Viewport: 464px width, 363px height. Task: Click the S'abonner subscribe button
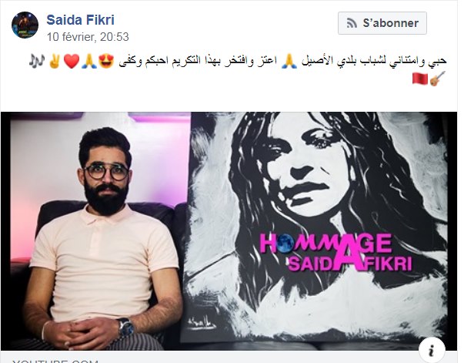(382, 23)
